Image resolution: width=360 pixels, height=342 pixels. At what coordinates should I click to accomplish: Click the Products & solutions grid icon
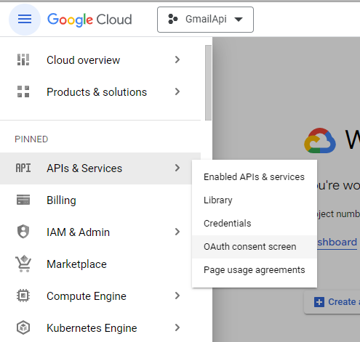tap(23, 91)
